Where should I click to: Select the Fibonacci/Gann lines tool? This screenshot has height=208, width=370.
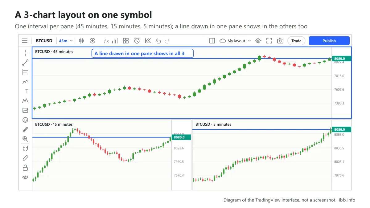tap(25, 72)
